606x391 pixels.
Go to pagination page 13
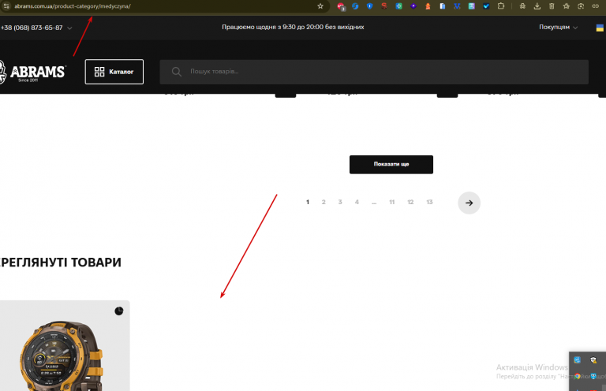429,203
